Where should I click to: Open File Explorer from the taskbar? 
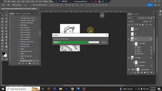coord(60,89)
